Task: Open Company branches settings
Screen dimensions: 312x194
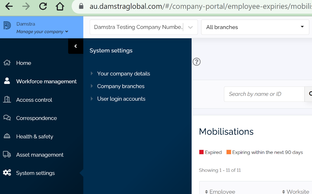Action: point(121,86)
